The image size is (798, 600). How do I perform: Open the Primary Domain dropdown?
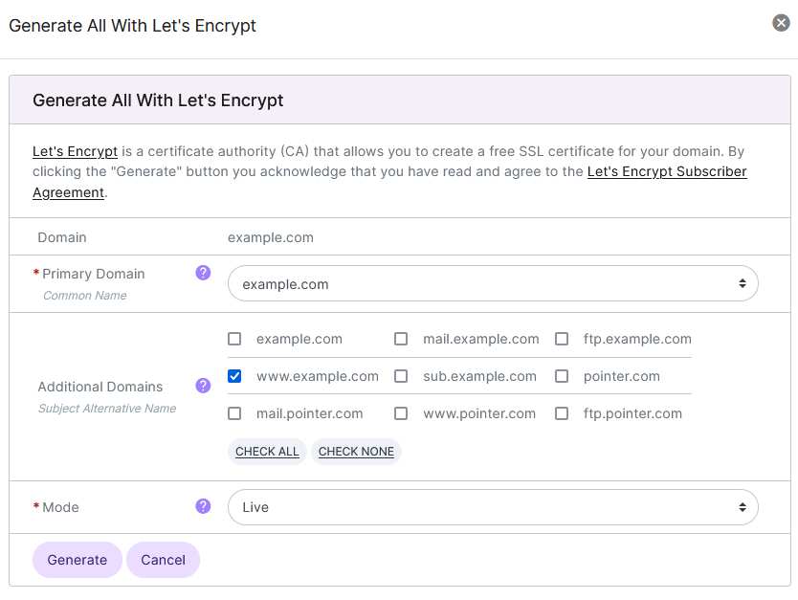(492, 283)
